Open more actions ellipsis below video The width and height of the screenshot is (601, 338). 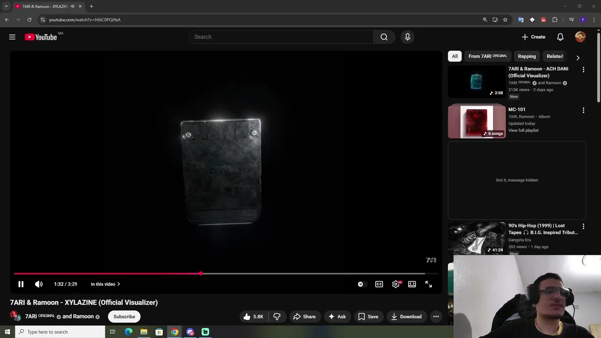(436, 316)
